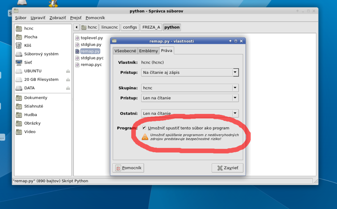The width and height of the screenshot is (337, 209).
Task: Uncheck Umožniť spustiť tento súbor ako program
Action: 144,128
